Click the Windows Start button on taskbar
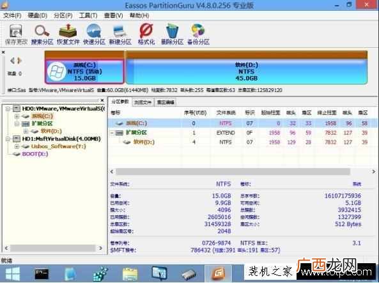This screenshot has height=283, width=379. click(x=13, y=273)
